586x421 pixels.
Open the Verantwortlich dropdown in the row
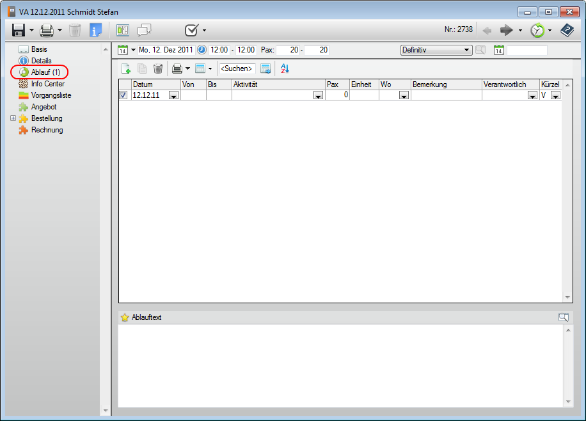coord(532,95)
